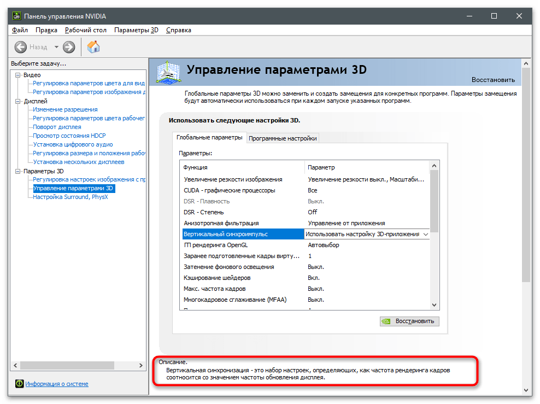
Task: Open the Back history dropdown arrow
Action: [x=56, y=47]
